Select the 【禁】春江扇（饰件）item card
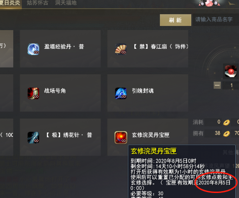239x198 pixels. point(147,49)
